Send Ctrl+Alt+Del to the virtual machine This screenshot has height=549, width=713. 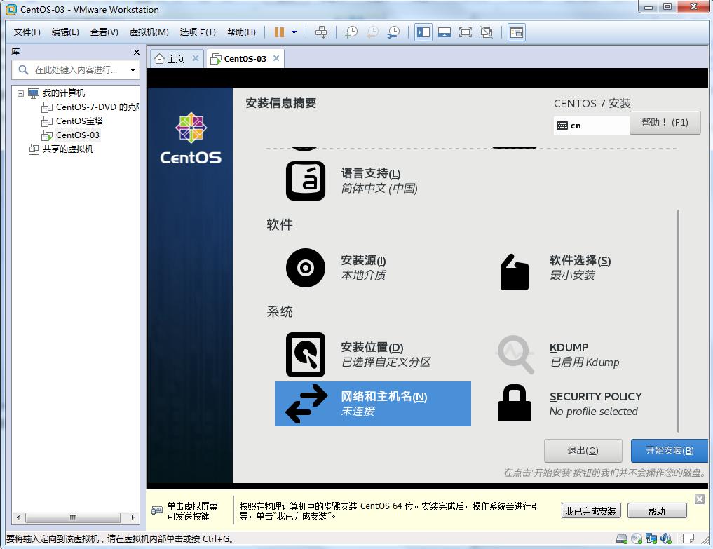[321, 32]
